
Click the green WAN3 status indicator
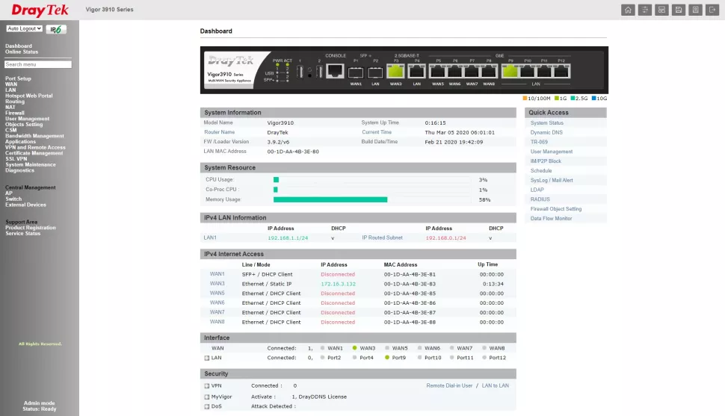click(x=354, y=348)
